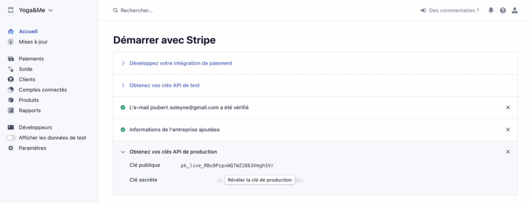Open Développeurs in the sidebar
Viewport: 530px width, 203px height.
(35, 127)
